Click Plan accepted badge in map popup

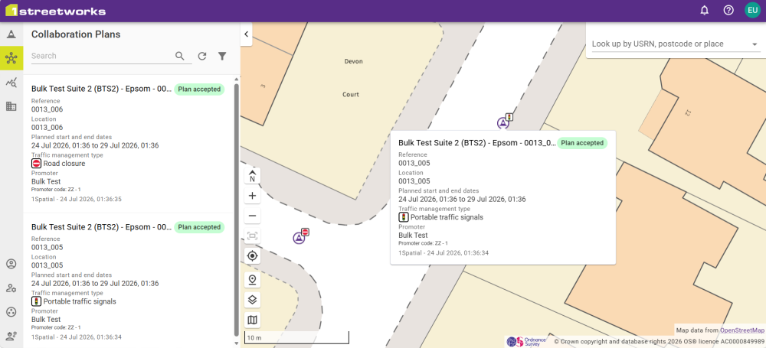[582, 143]
